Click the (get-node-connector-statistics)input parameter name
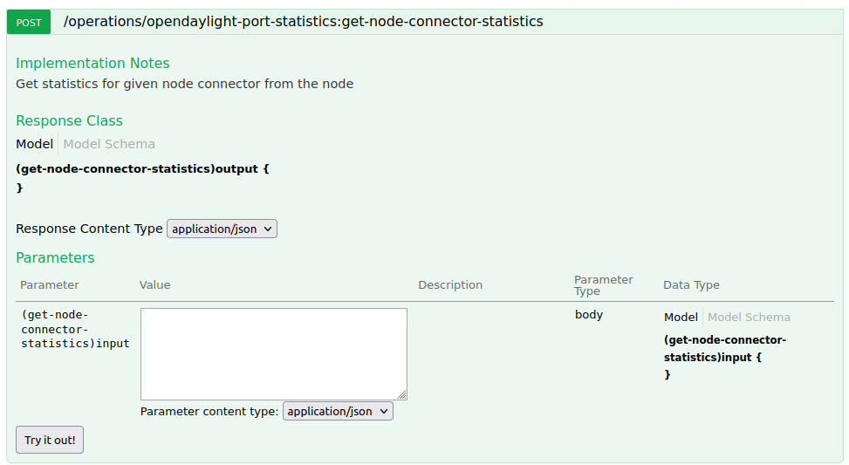This screenshot has height=465, width=849. 74,329
